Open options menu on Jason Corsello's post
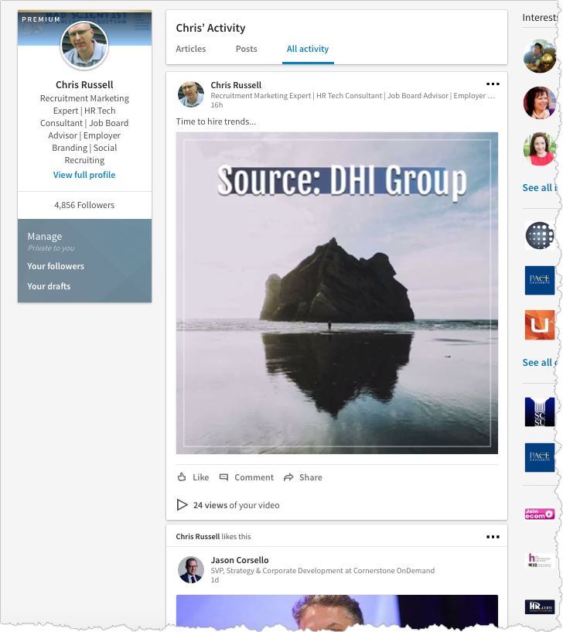This screenshot has height=632, width=563. [493, 537]
